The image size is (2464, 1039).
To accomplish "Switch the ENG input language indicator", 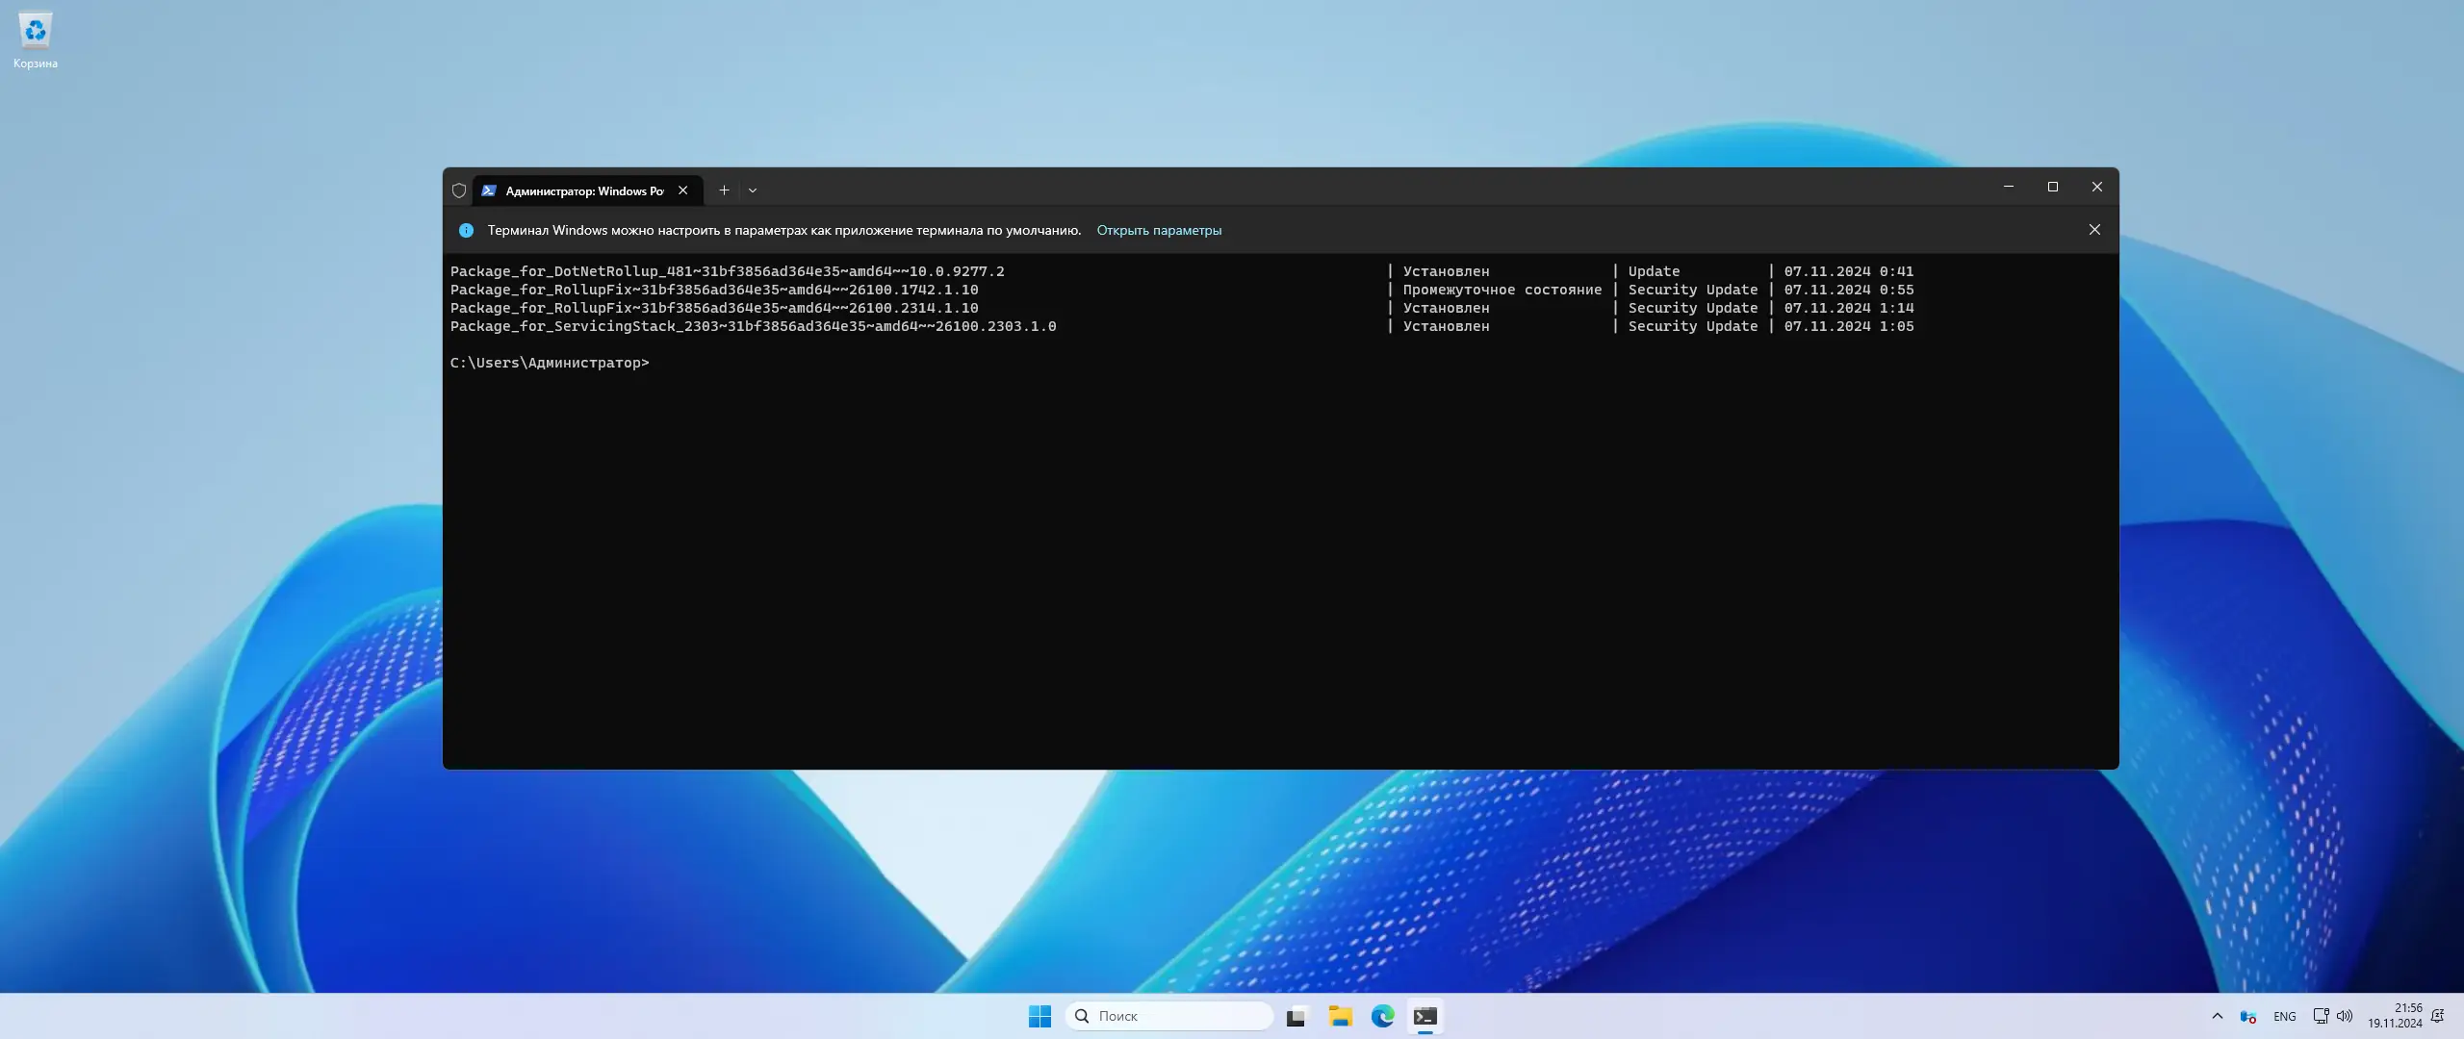I will 2284,1016.
